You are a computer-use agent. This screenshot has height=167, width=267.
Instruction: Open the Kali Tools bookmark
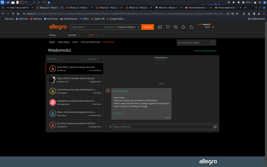22,19
